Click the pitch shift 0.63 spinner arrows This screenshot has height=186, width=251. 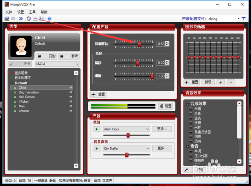167,44
